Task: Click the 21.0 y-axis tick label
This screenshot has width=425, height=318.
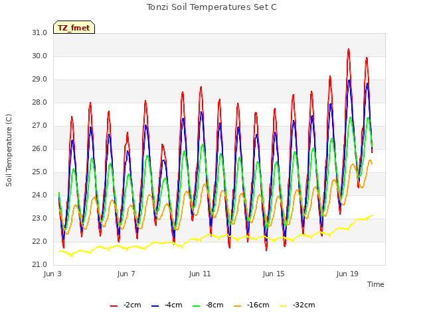Action: [x=40, y=264]
